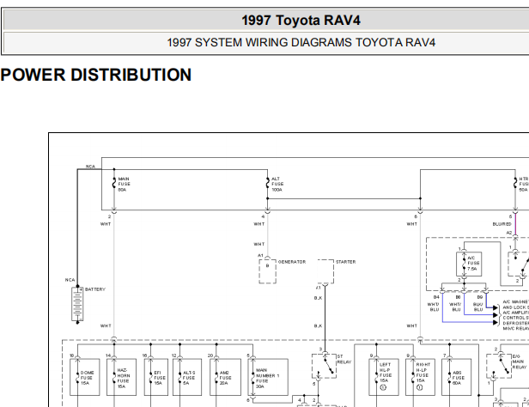Image resolution: width=529 pixels, height=407 pixels.
Task: Click the 'BLU/RED' wire color label
Action: 502,224
